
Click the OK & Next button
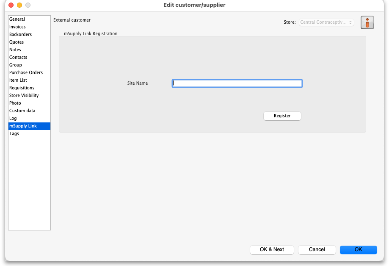pos(272,249)
